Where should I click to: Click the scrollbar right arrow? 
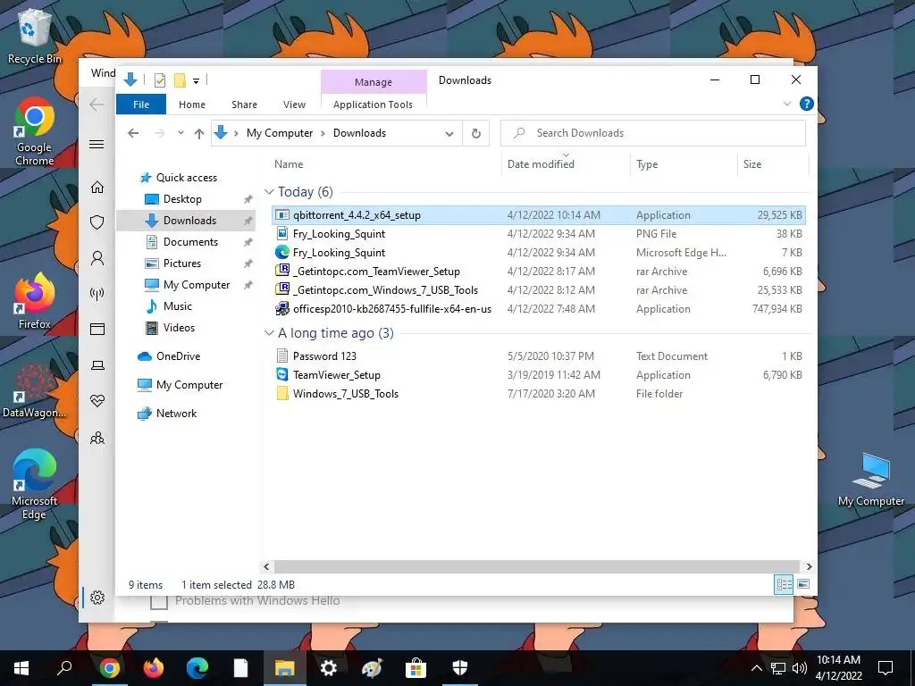pyautogui.click(x=809, y=566)
